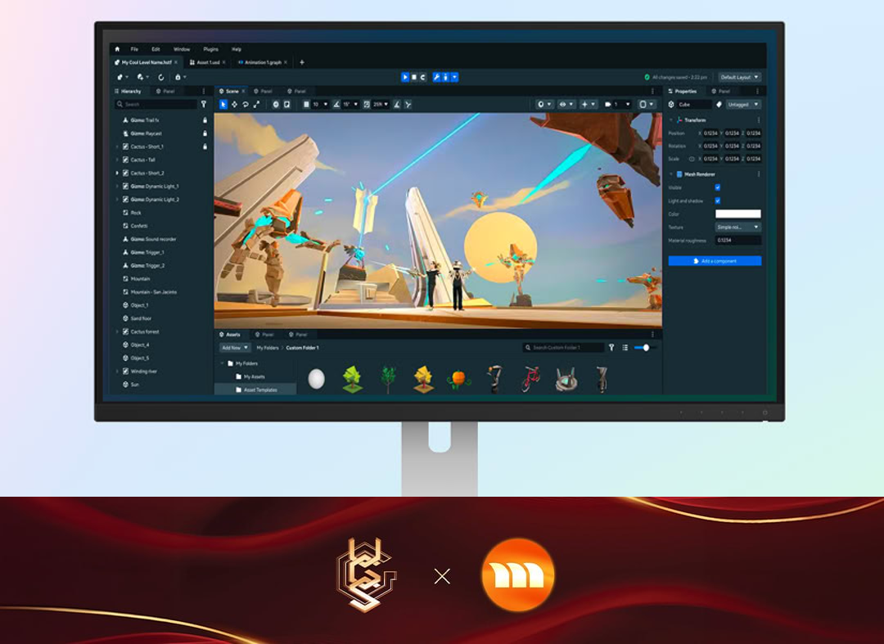Screen dimensions: 884x644
Task: Click the angle snap icon beside 15°
Action: (336, 104)
